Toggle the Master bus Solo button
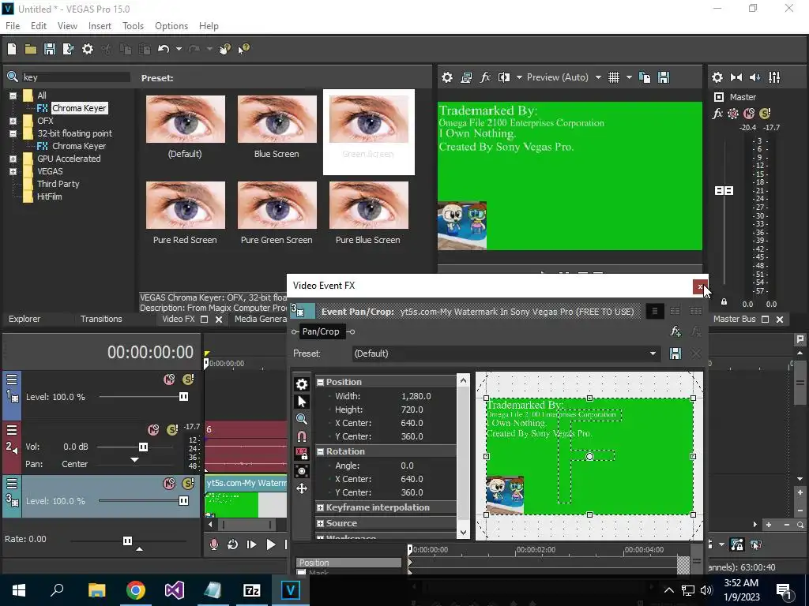This screenshot has width=809, height=606. 765,114
